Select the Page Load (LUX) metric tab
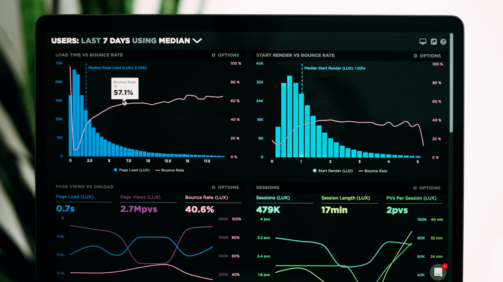The height and width of the screenshot is (282, 503). pos(75,197)
